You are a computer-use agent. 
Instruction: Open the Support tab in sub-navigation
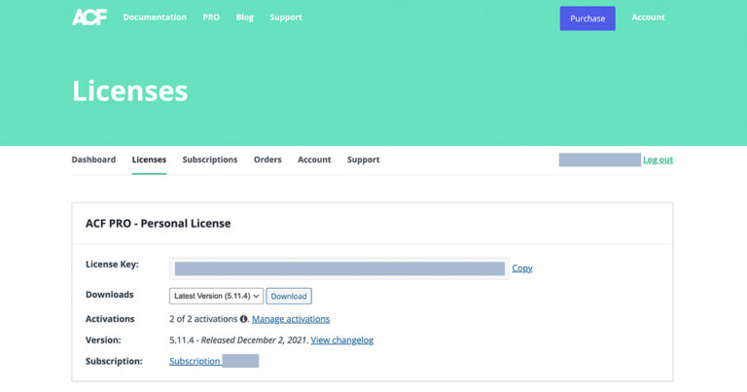pyautogui.click(x=364, y=160)
